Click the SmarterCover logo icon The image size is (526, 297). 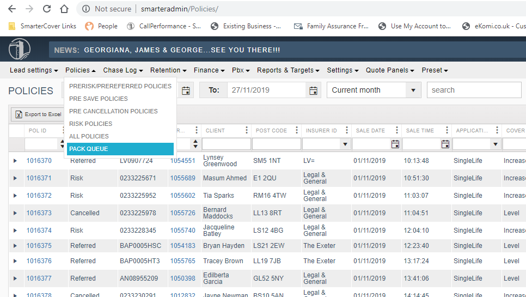pyautogui.click(x=20, y=50)
